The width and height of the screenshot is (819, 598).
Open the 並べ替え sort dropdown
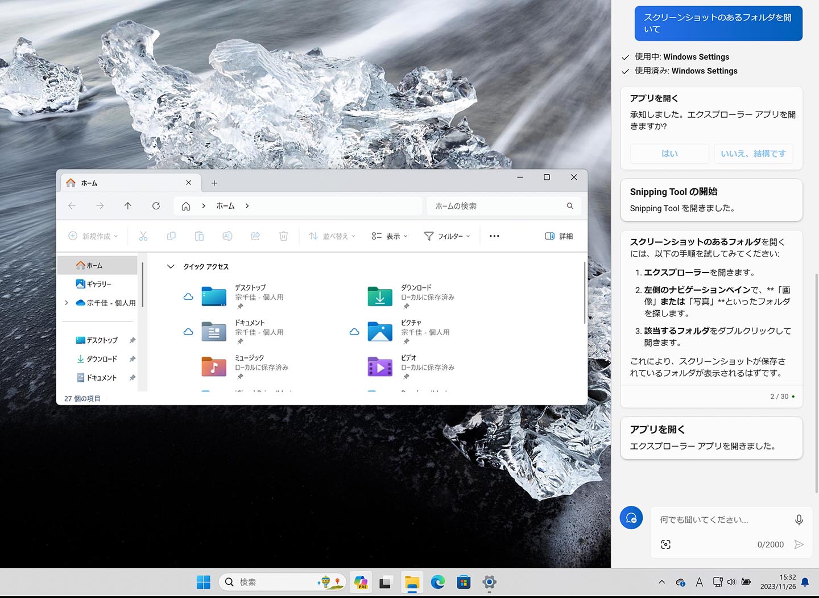coord(332,236)
